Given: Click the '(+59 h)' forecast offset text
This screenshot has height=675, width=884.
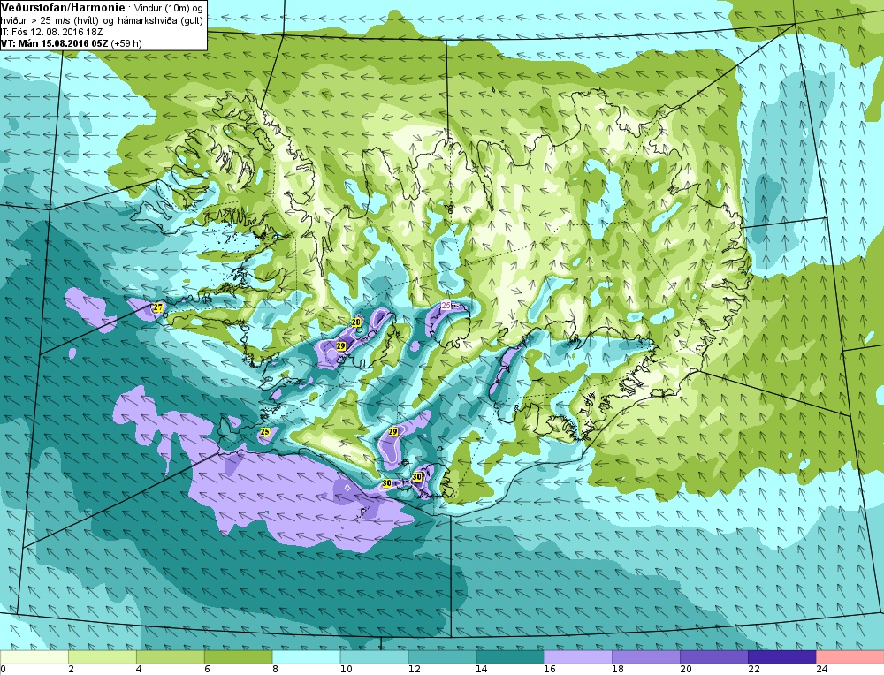Looking at the screenshot, I should point(126,43).
